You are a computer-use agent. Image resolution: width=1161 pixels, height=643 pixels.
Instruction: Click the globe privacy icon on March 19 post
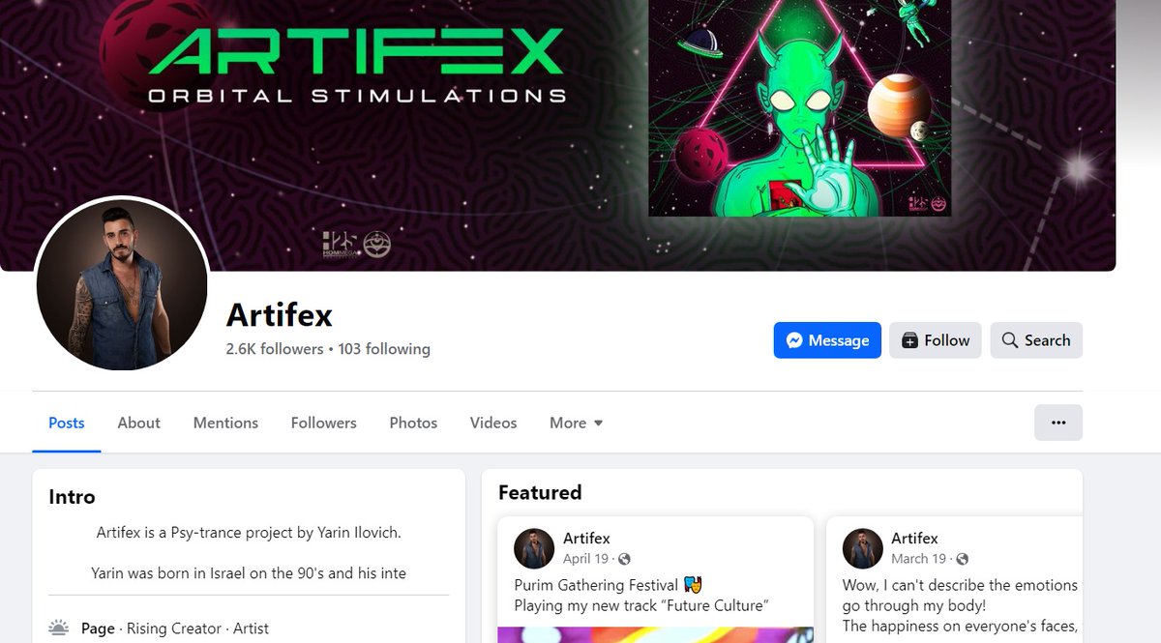962,559
